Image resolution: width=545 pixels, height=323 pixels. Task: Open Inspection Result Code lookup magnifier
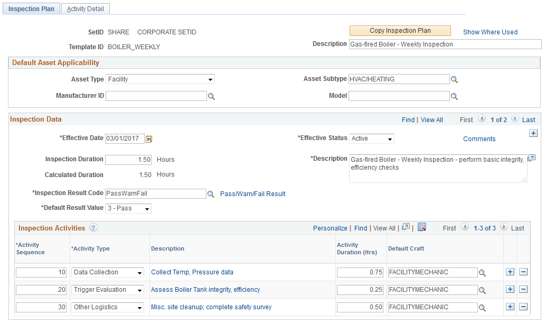(x=211, y=194)
